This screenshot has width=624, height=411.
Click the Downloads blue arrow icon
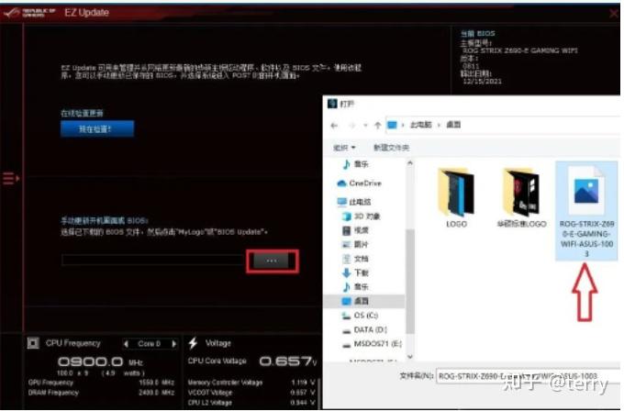click(346, 272)
